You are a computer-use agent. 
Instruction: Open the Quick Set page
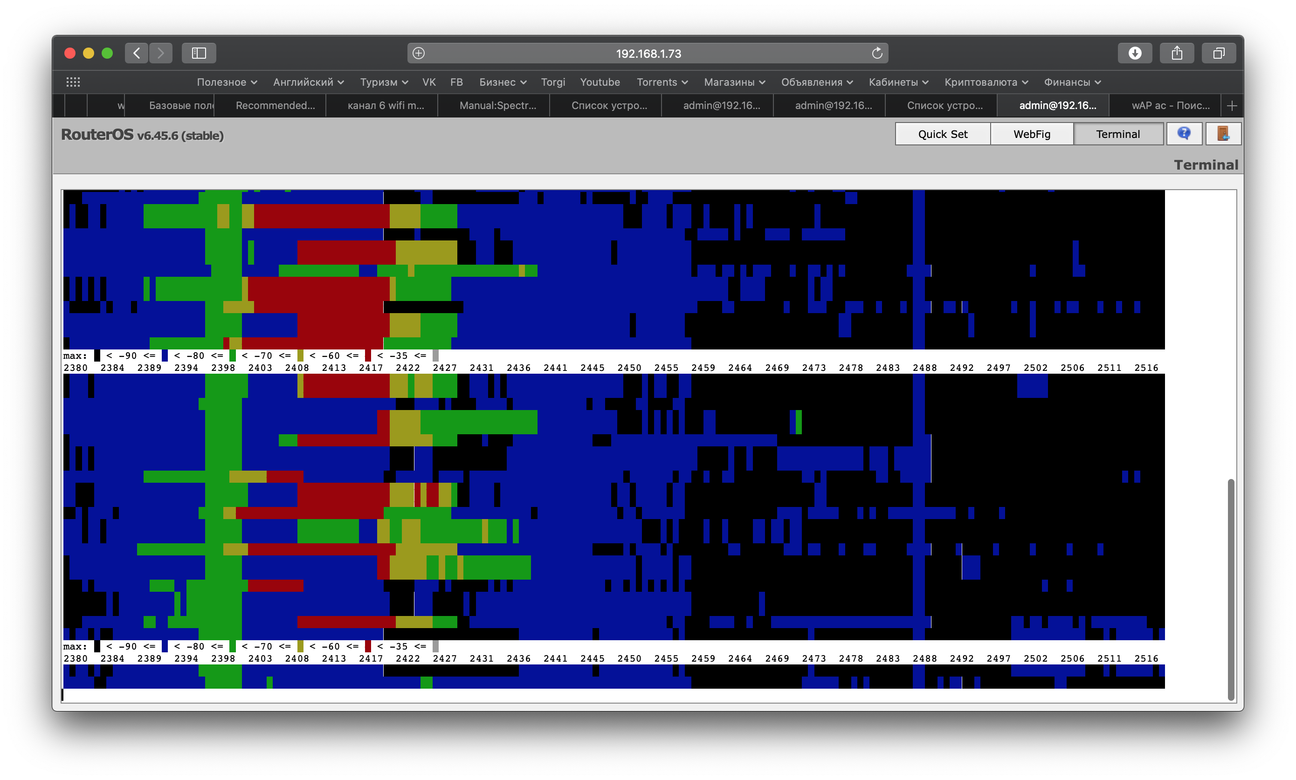point(942,134)
